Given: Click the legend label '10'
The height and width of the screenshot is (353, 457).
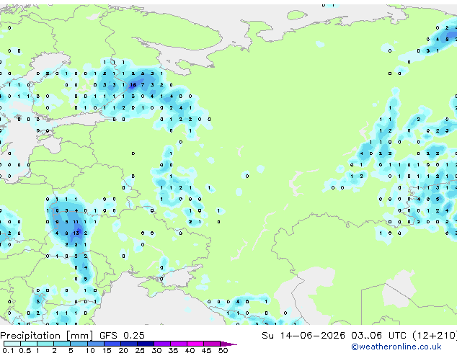Looking at the screenshot, I should click(90, 350).
